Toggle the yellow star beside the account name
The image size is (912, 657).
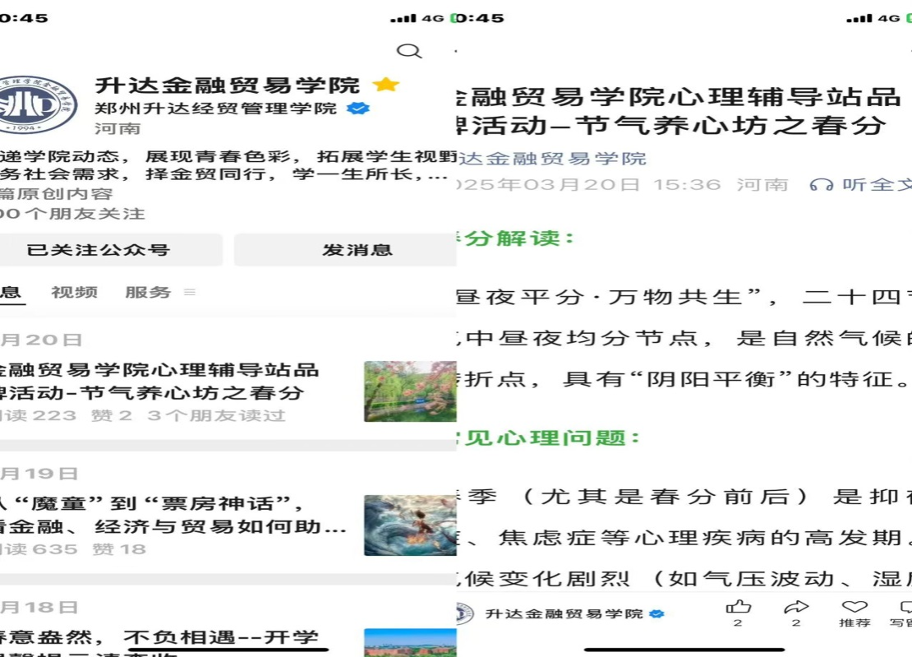coord(385,85)
